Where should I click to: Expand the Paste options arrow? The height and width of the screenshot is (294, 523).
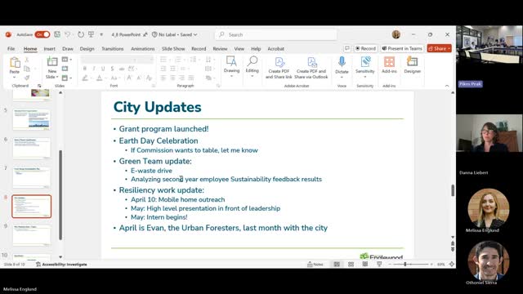click(x=15, y=78)
